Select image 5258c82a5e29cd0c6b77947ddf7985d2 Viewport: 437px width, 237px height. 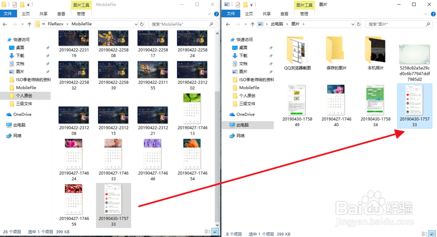coord(414,63)
